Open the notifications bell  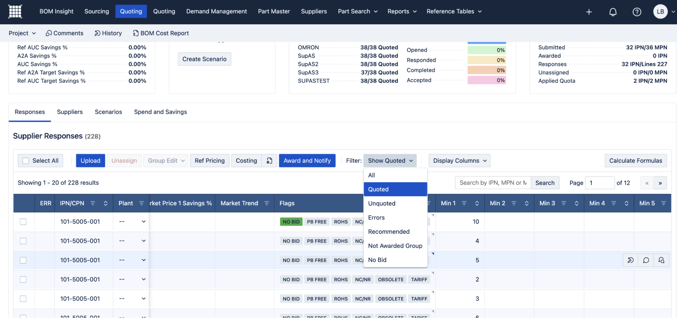point(613,12)
